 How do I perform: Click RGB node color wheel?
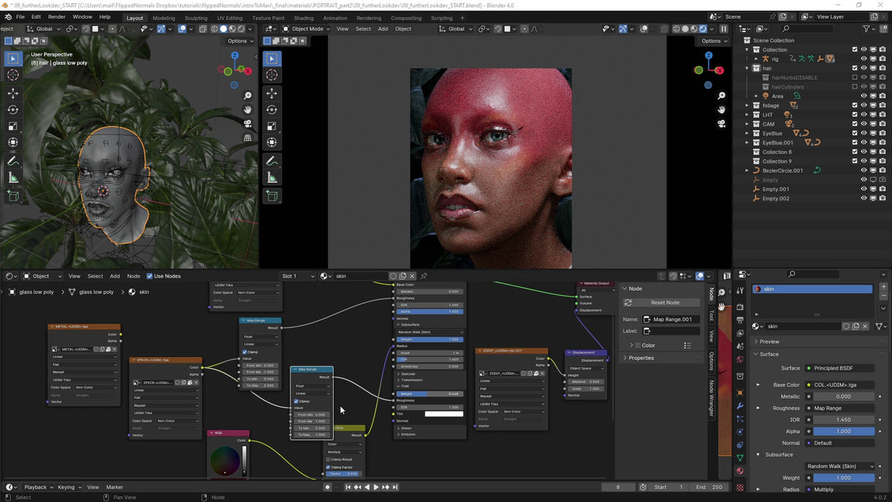point(224,461)
